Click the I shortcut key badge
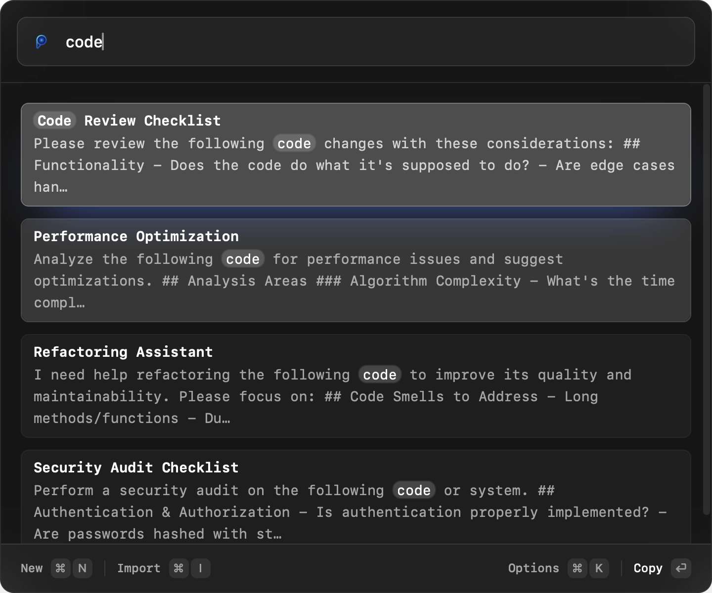The image size is (712, 593). (200, 568)
